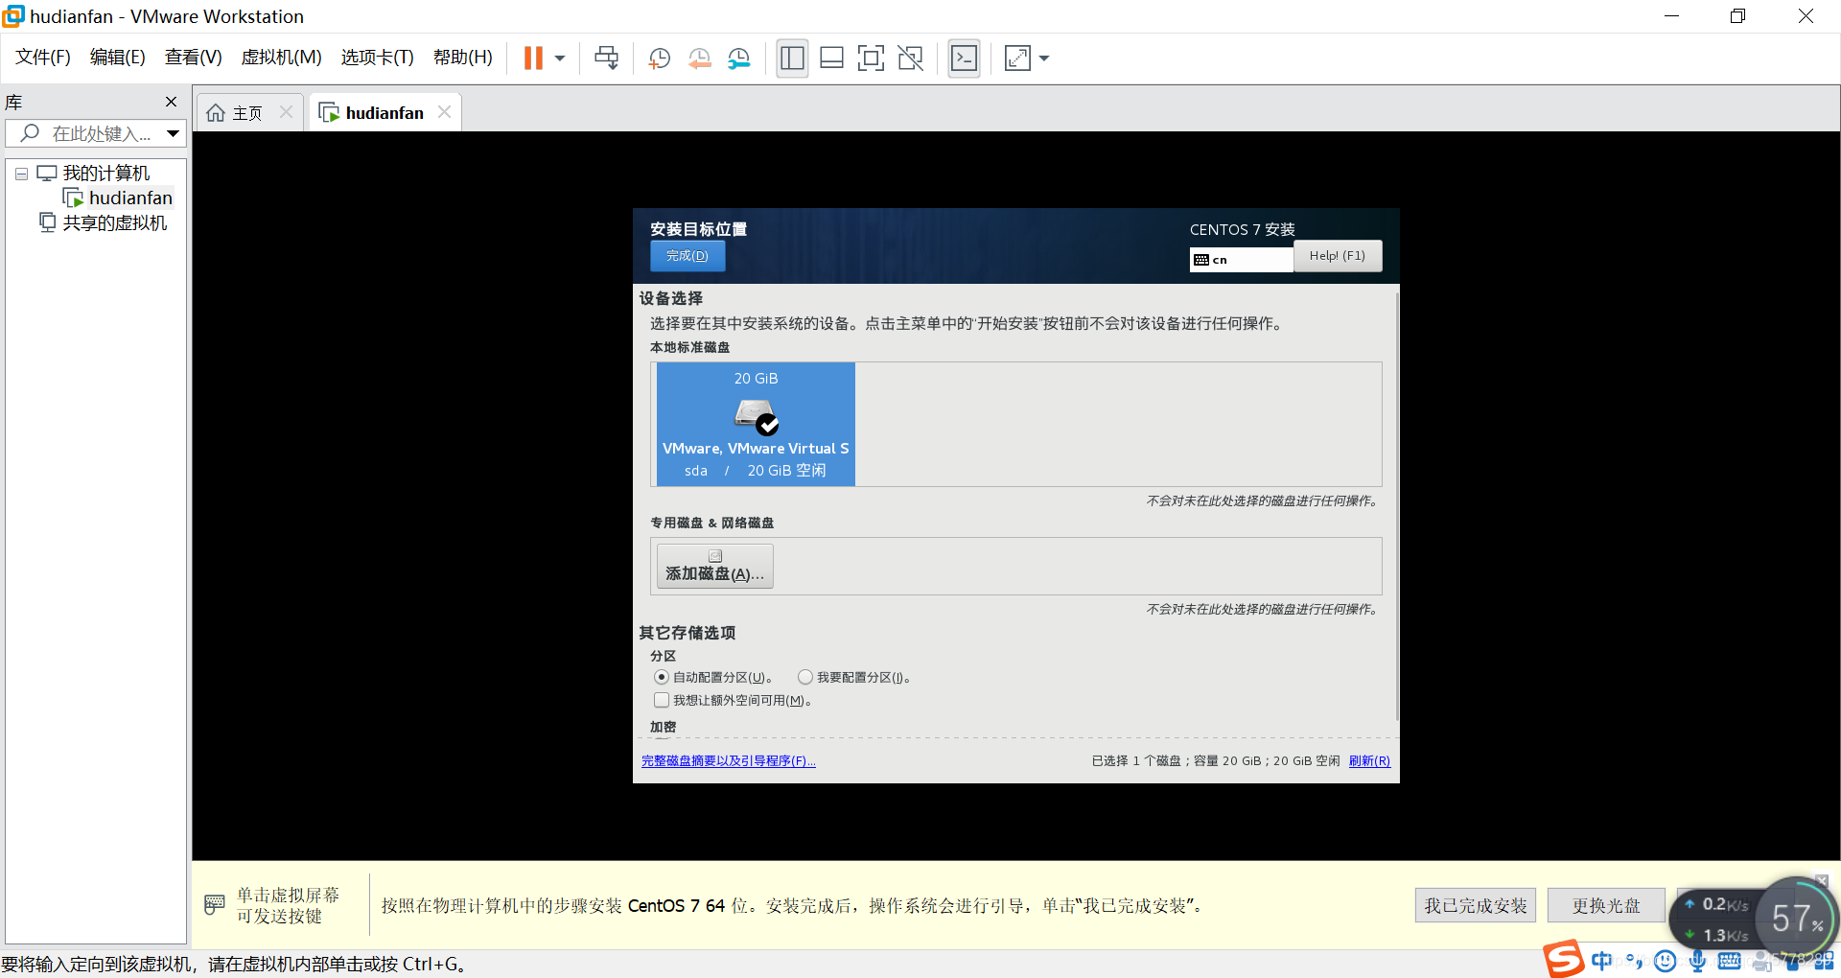Toggle Sogou punctuation mode icon
This screenshot has width=1841, height=978.
coord(1634,961)
